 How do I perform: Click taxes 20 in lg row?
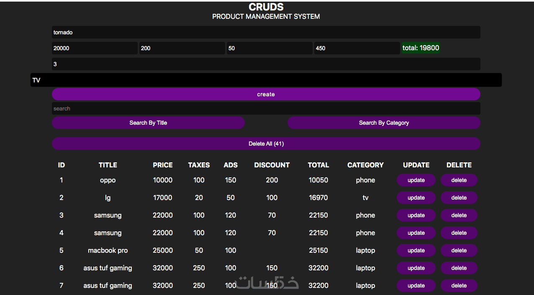pyautogui.click(x=199, y=198)
